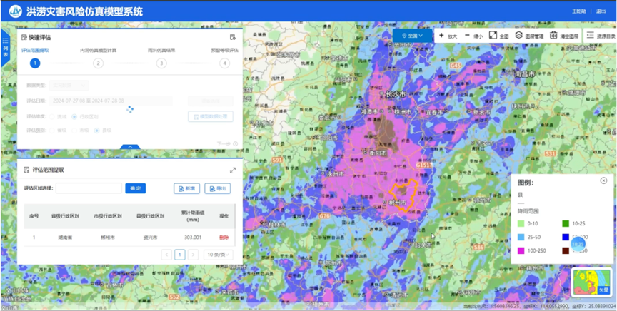Open the 10 条/页 page size dropdown
The height and width of the screenshot is (311, 617).
click(x=218, y=255)
